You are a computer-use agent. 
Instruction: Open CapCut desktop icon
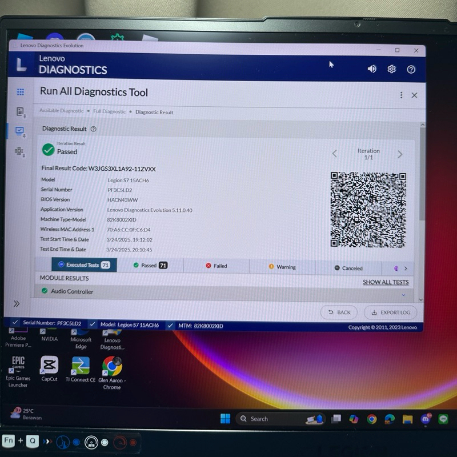tap(49, 368)
